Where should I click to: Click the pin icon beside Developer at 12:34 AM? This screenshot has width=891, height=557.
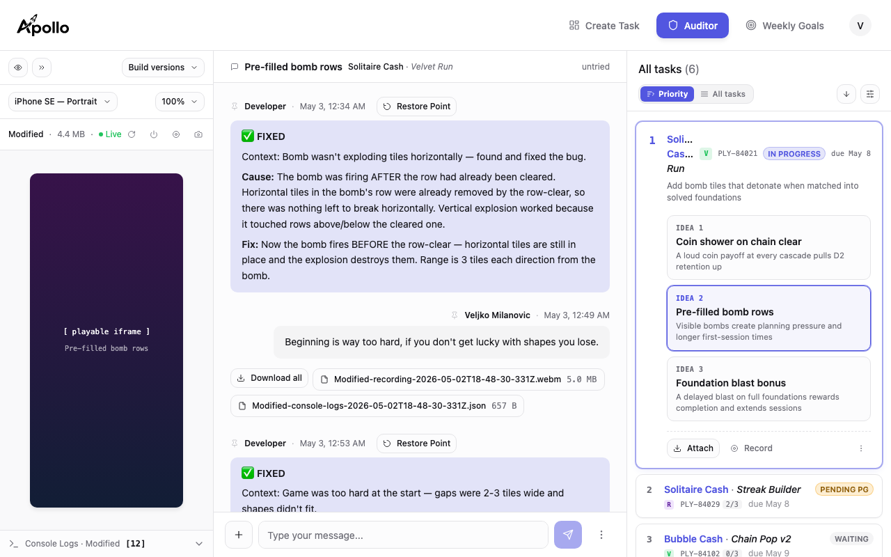click(235, 107)
